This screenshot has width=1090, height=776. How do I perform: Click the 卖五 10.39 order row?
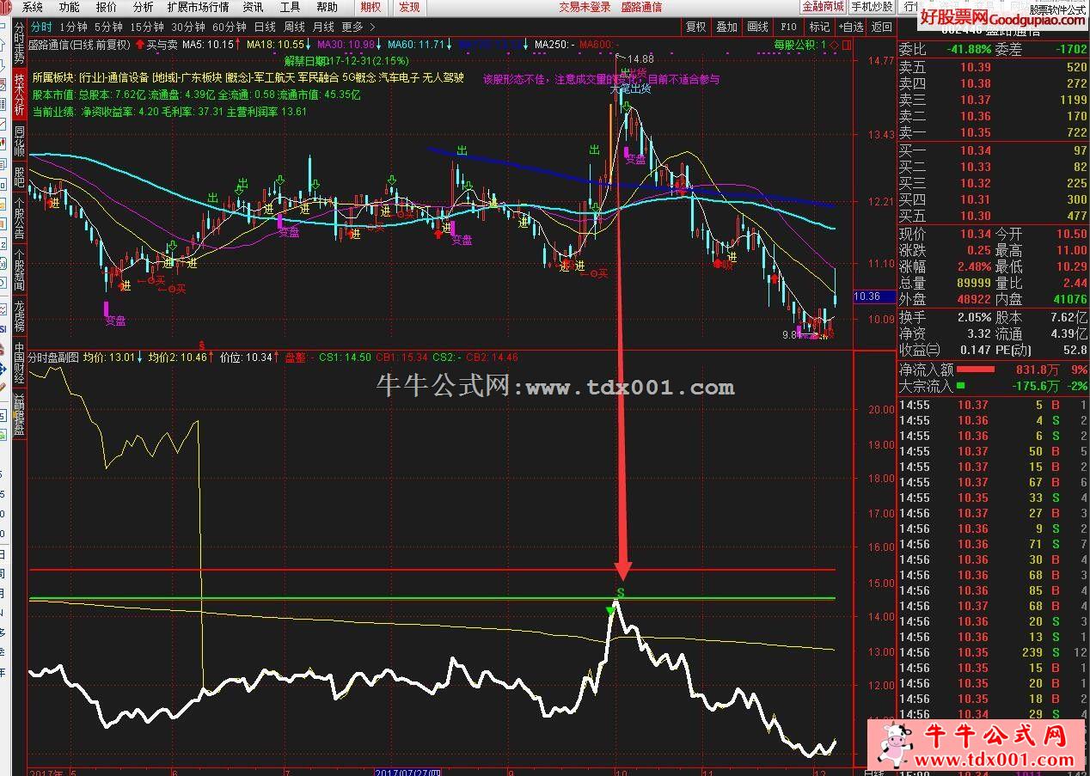994,67
